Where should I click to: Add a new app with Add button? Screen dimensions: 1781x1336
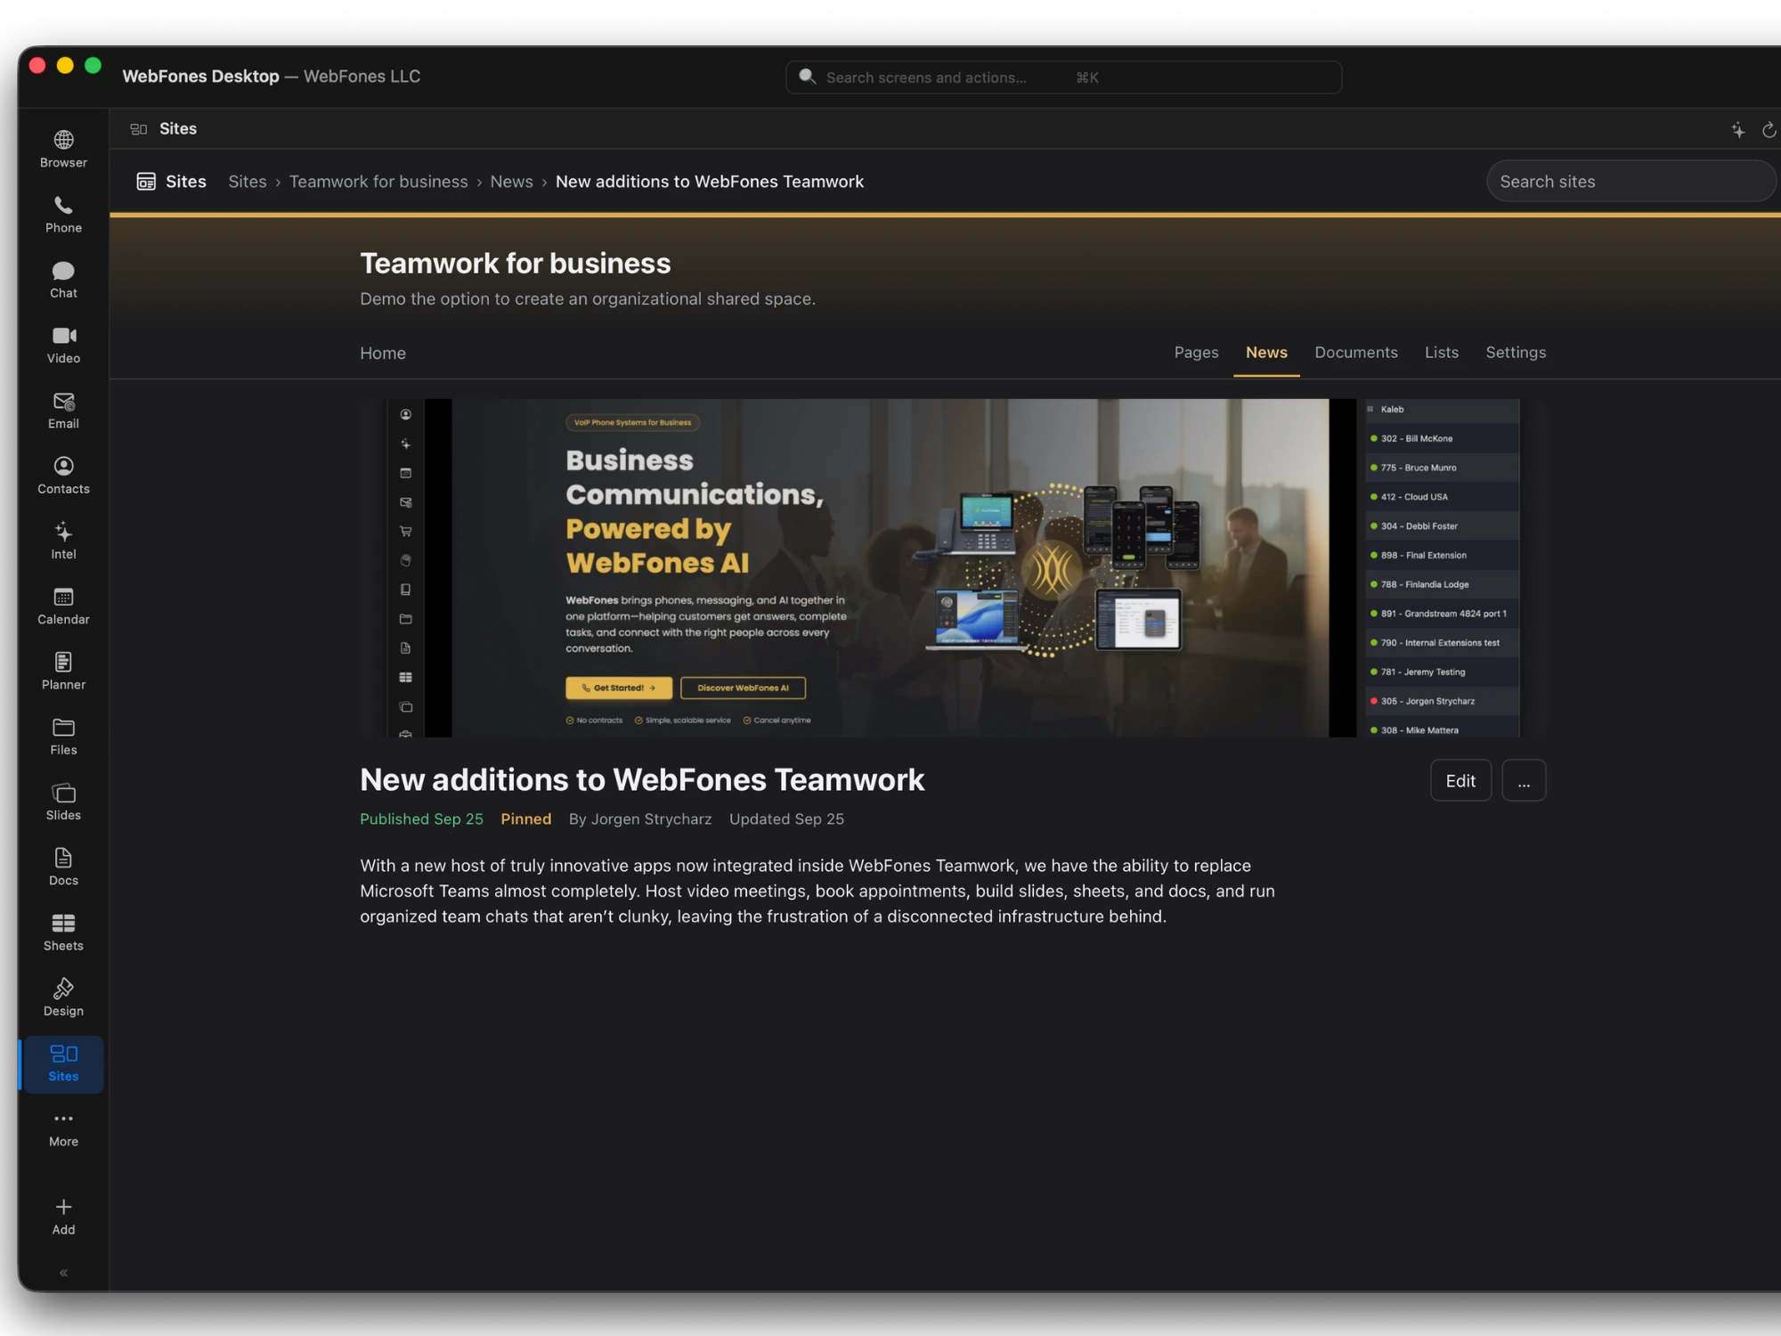pyautogui.click(x=63, y=1218)
